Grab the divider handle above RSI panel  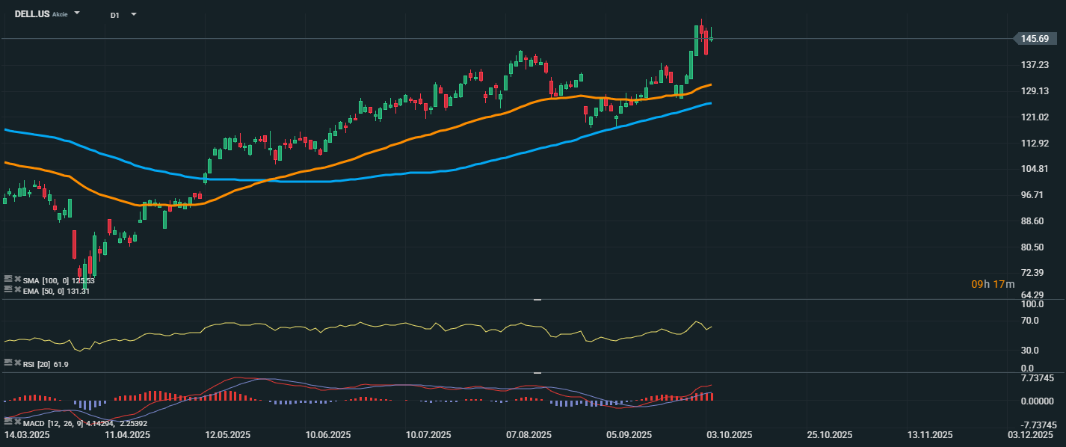[537, 299]
